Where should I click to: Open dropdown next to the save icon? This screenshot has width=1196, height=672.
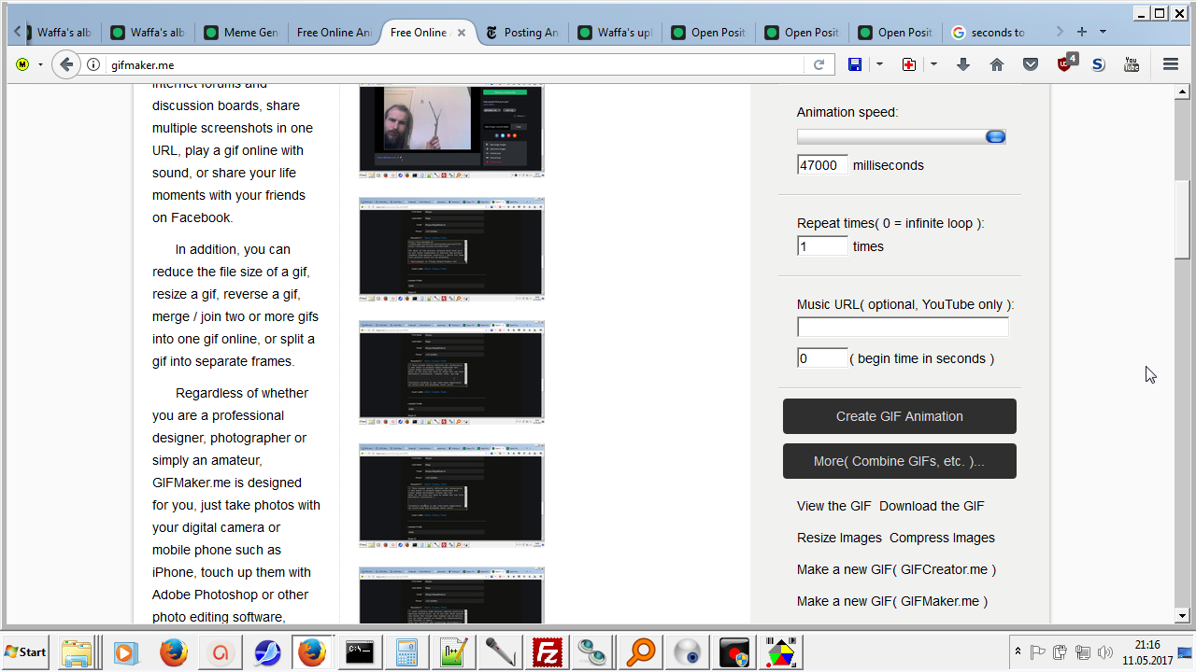tap(879, 64)
